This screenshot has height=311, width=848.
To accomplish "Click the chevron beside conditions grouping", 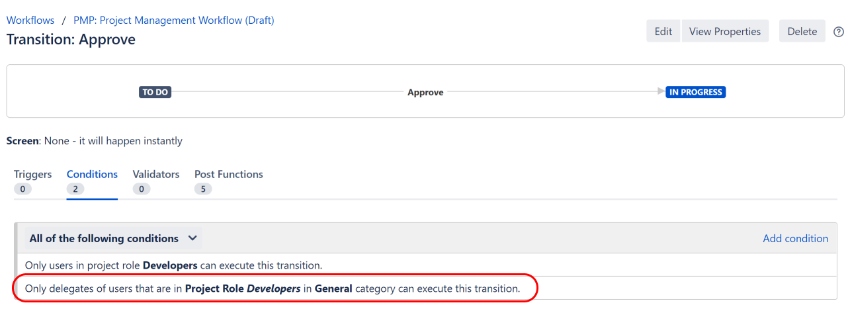I will pos(192,238).
